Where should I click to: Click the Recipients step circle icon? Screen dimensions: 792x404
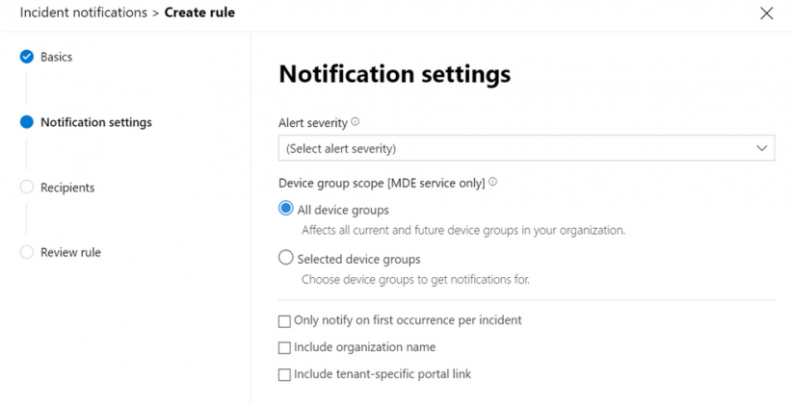pyautogui.click(x=27, y=188)
